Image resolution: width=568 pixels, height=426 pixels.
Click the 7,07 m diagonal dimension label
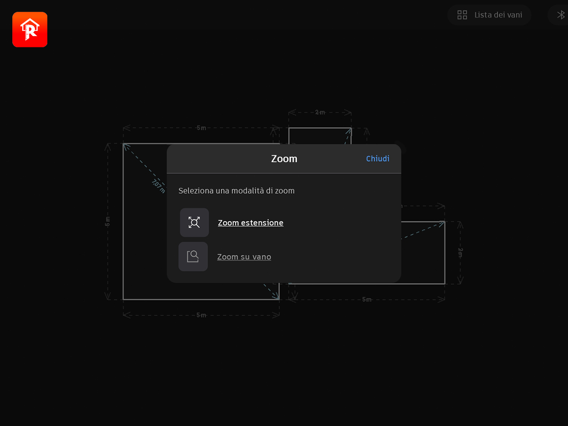pos(159,186)
